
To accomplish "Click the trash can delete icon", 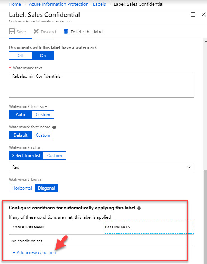I will tap(66, 31).
